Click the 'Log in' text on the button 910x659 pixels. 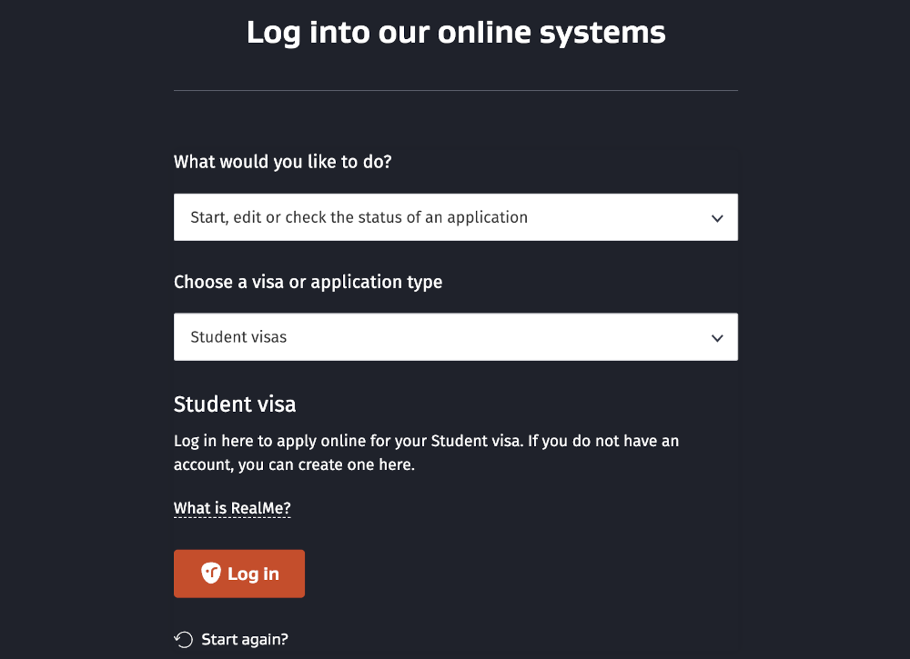point(253,574)
